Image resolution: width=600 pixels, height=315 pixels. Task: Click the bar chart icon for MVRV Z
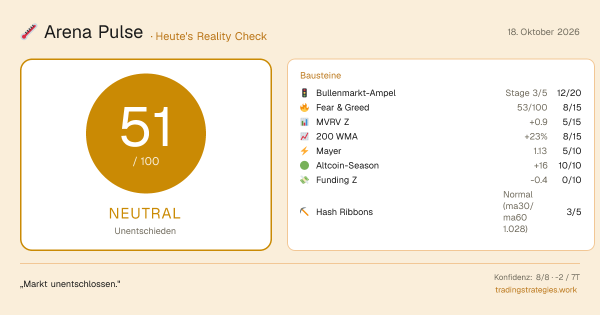coord(304,122)
